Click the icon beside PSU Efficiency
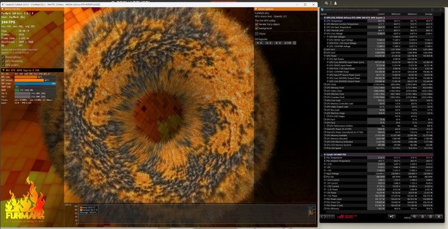The width and height of the screenshot is (448, 229). click(x=325, y=209)
